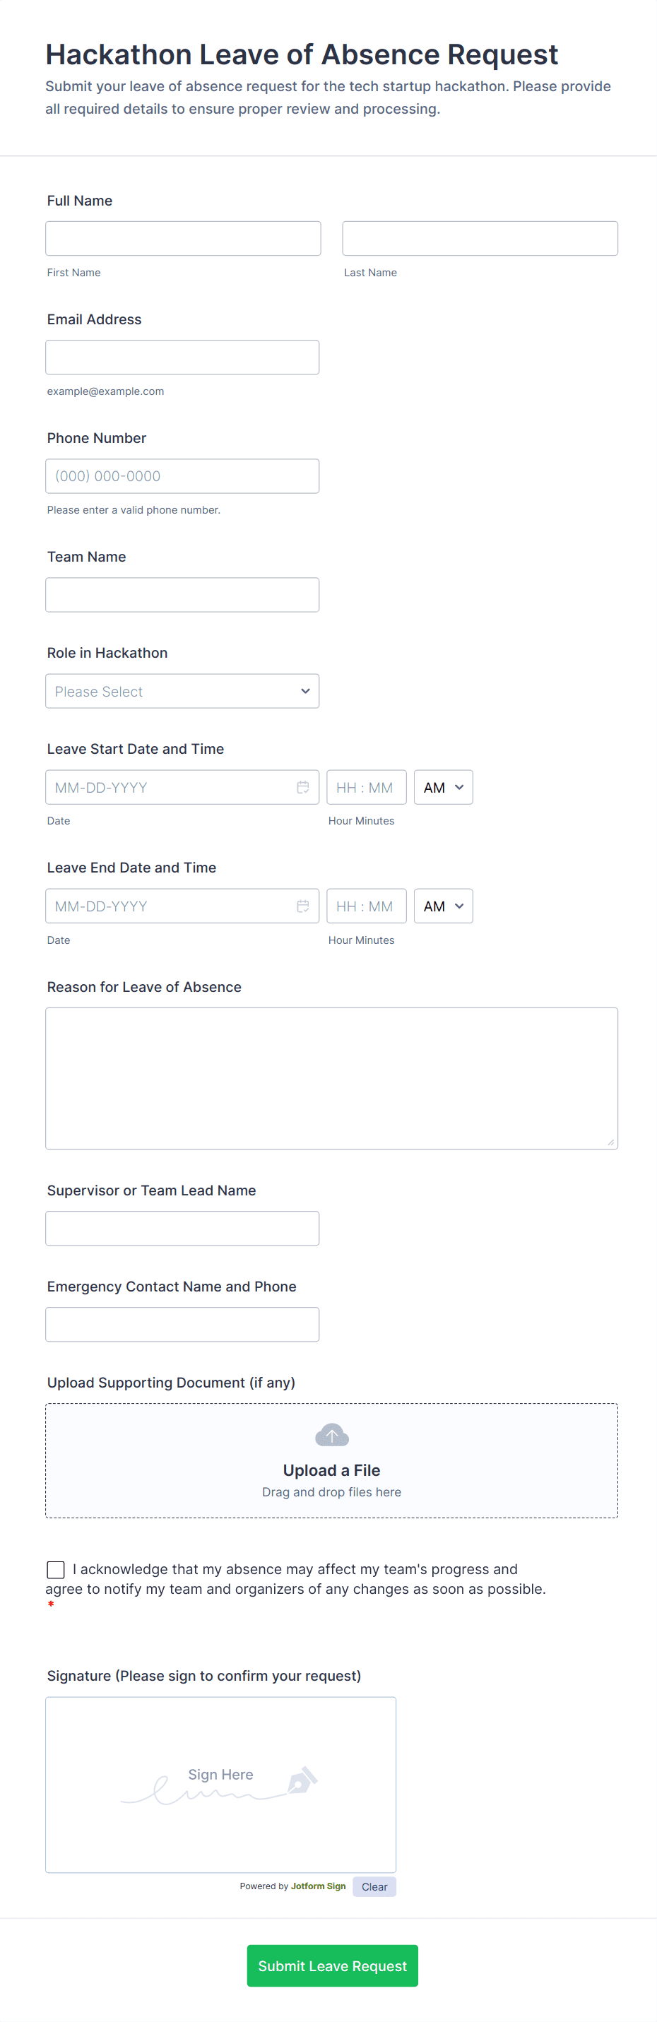Click the cloud upload icon
Image resolution: width=657 pixels, height=2022 pixels.
tap(331, 1435)
